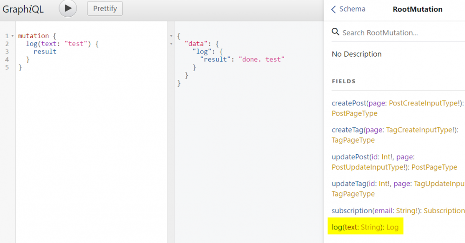Open the updateTag field documentation
The height and width of the screenshot is (243, 465).
point(348,184)
